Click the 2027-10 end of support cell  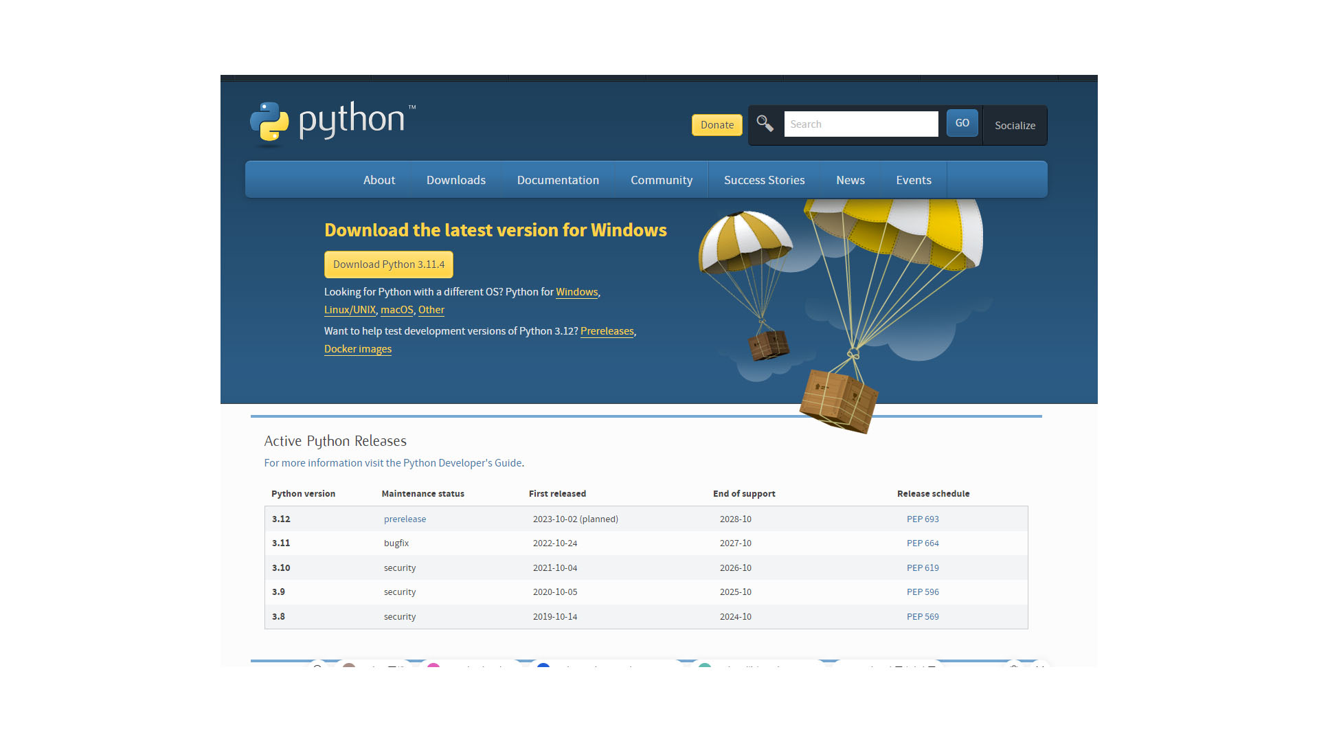(x=736, y=543)
